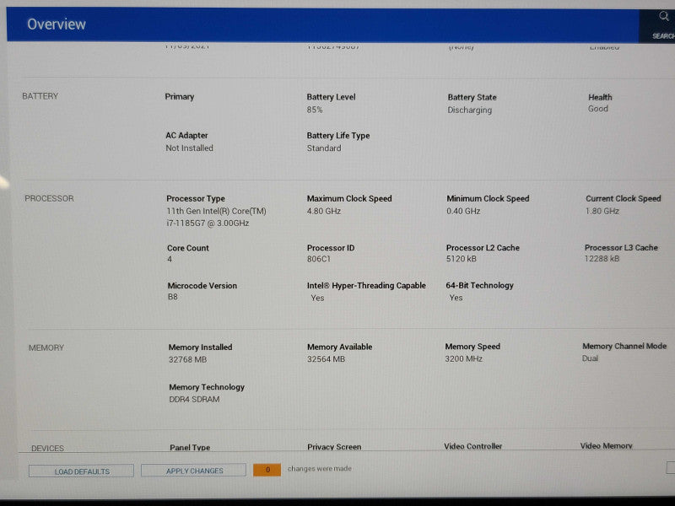The width and height of the screenshot is (675, 506).
Task: Click the Privacy Screen label
Action: pos(334,447)
